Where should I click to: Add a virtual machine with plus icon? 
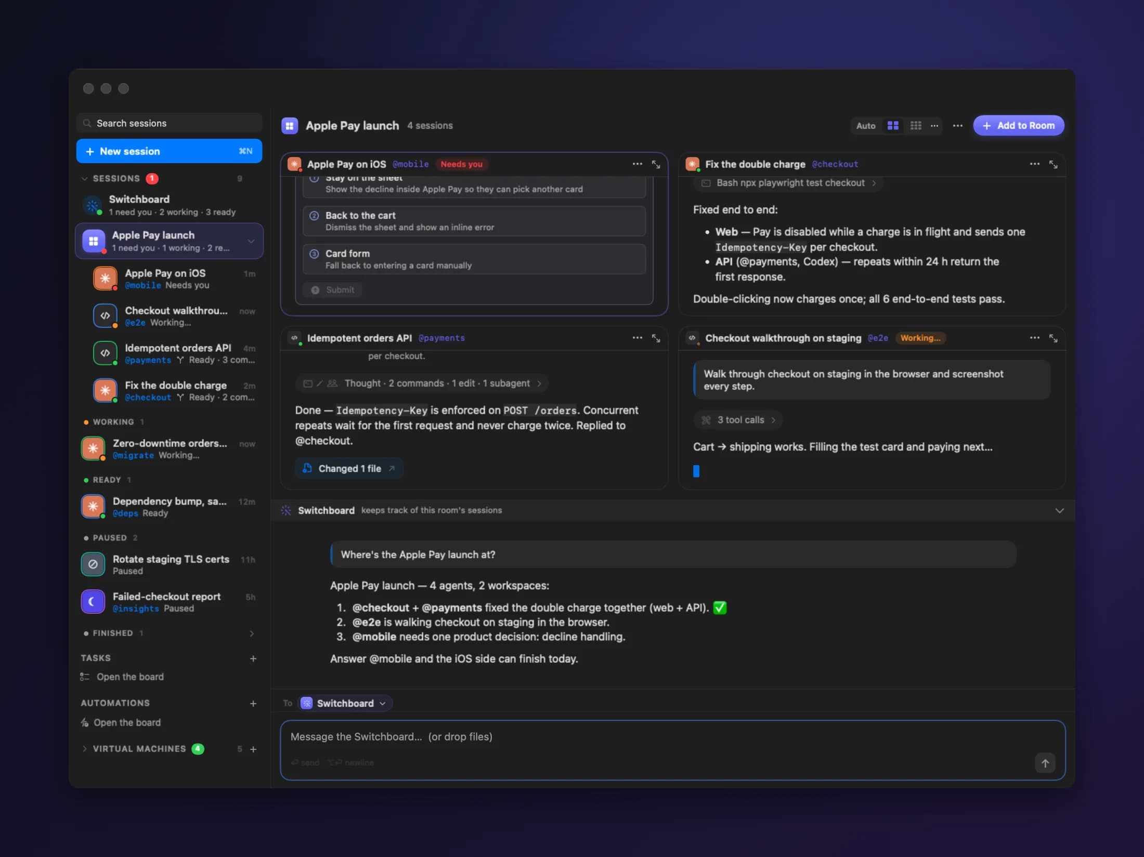(x=253, y=749)
